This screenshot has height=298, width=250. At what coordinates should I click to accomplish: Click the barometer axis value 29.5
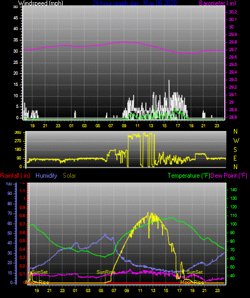(233, 64)
